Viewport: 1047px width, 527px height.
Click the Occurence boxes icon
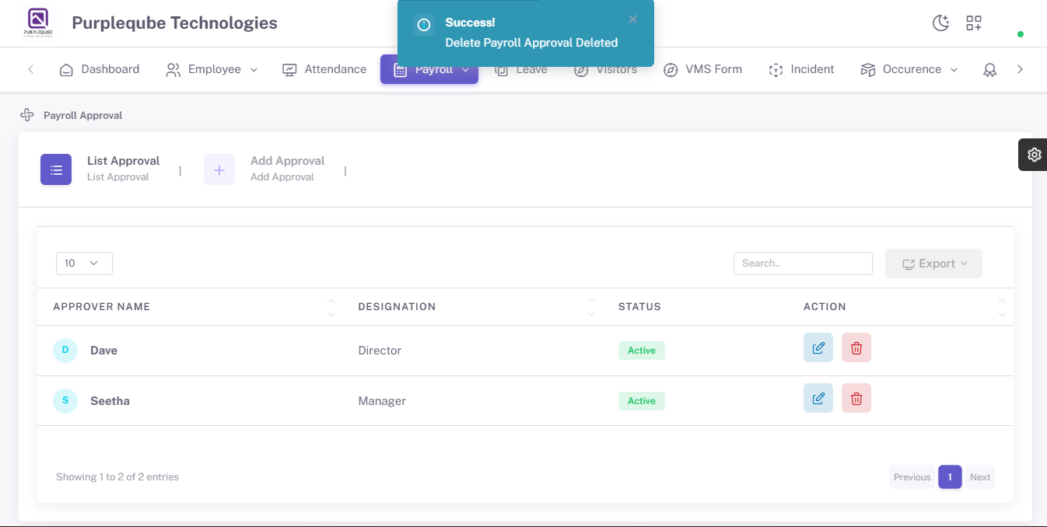[x=868, y=70]
